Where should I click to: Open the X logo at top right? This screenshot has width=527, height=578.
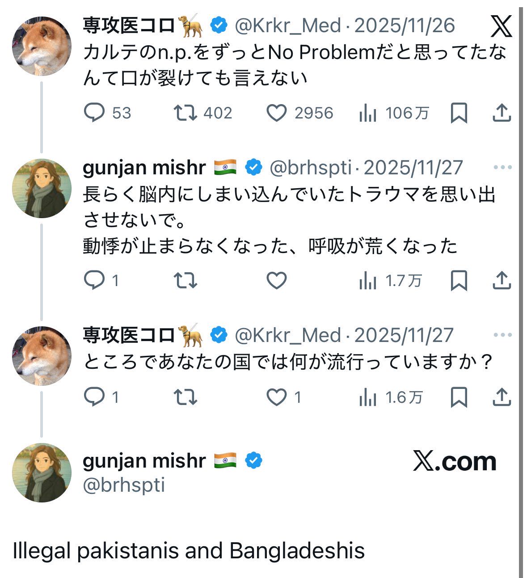[x=501, y=26]
